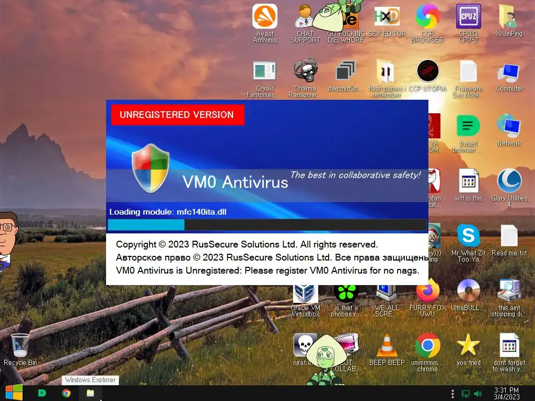Show hidden tray icons via three dots

[x=453, y=394]
